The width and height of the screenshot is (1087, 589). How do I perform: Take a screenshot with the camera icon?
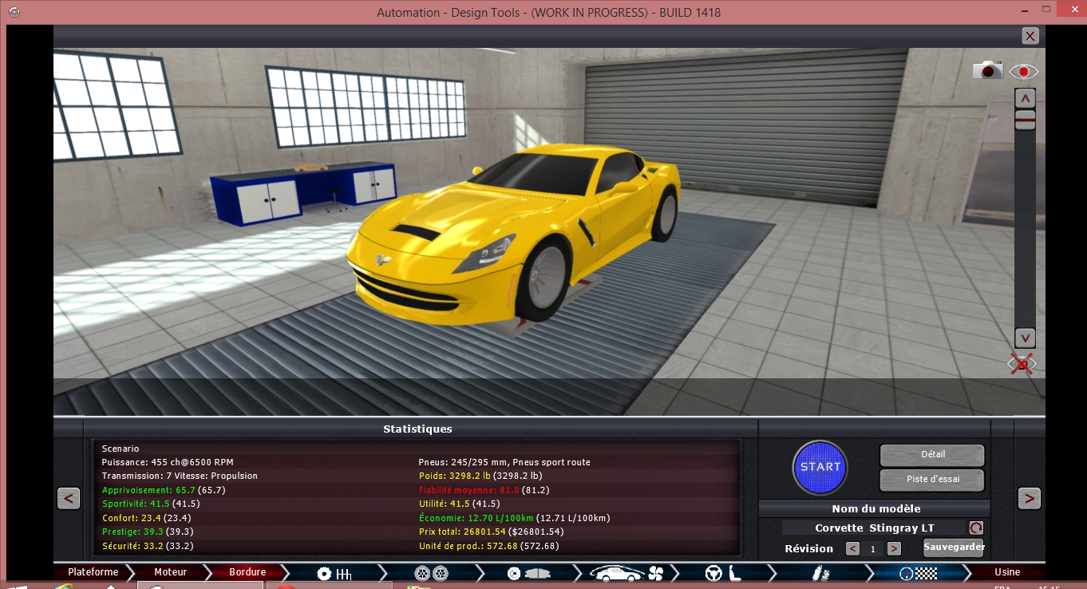[987, 70]
